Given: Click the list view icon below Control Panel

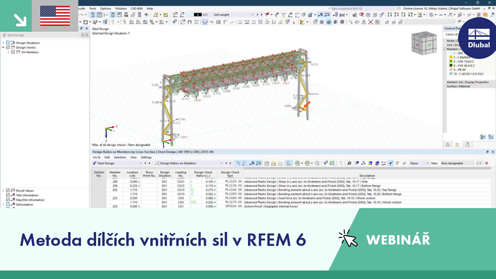Looking at the screenshot, I should (x=457, y=145).
